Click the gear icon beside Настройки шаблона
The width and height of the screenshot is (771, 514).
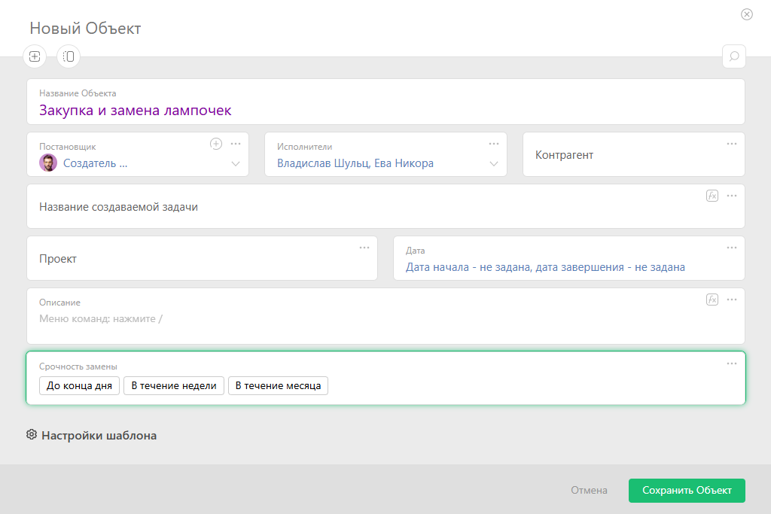coord(32,435)
